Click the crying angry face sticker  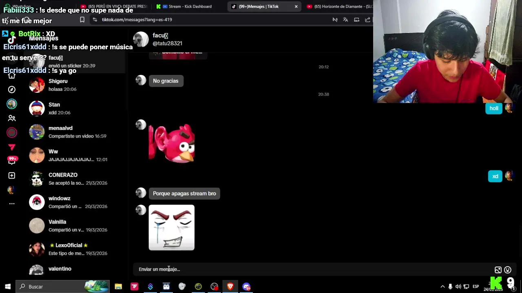tap(172, 227)
